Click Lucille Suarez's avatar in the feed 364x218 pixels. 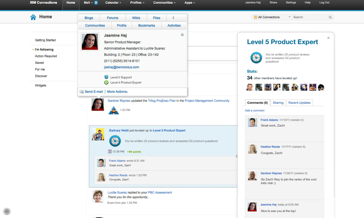[98, 196]
